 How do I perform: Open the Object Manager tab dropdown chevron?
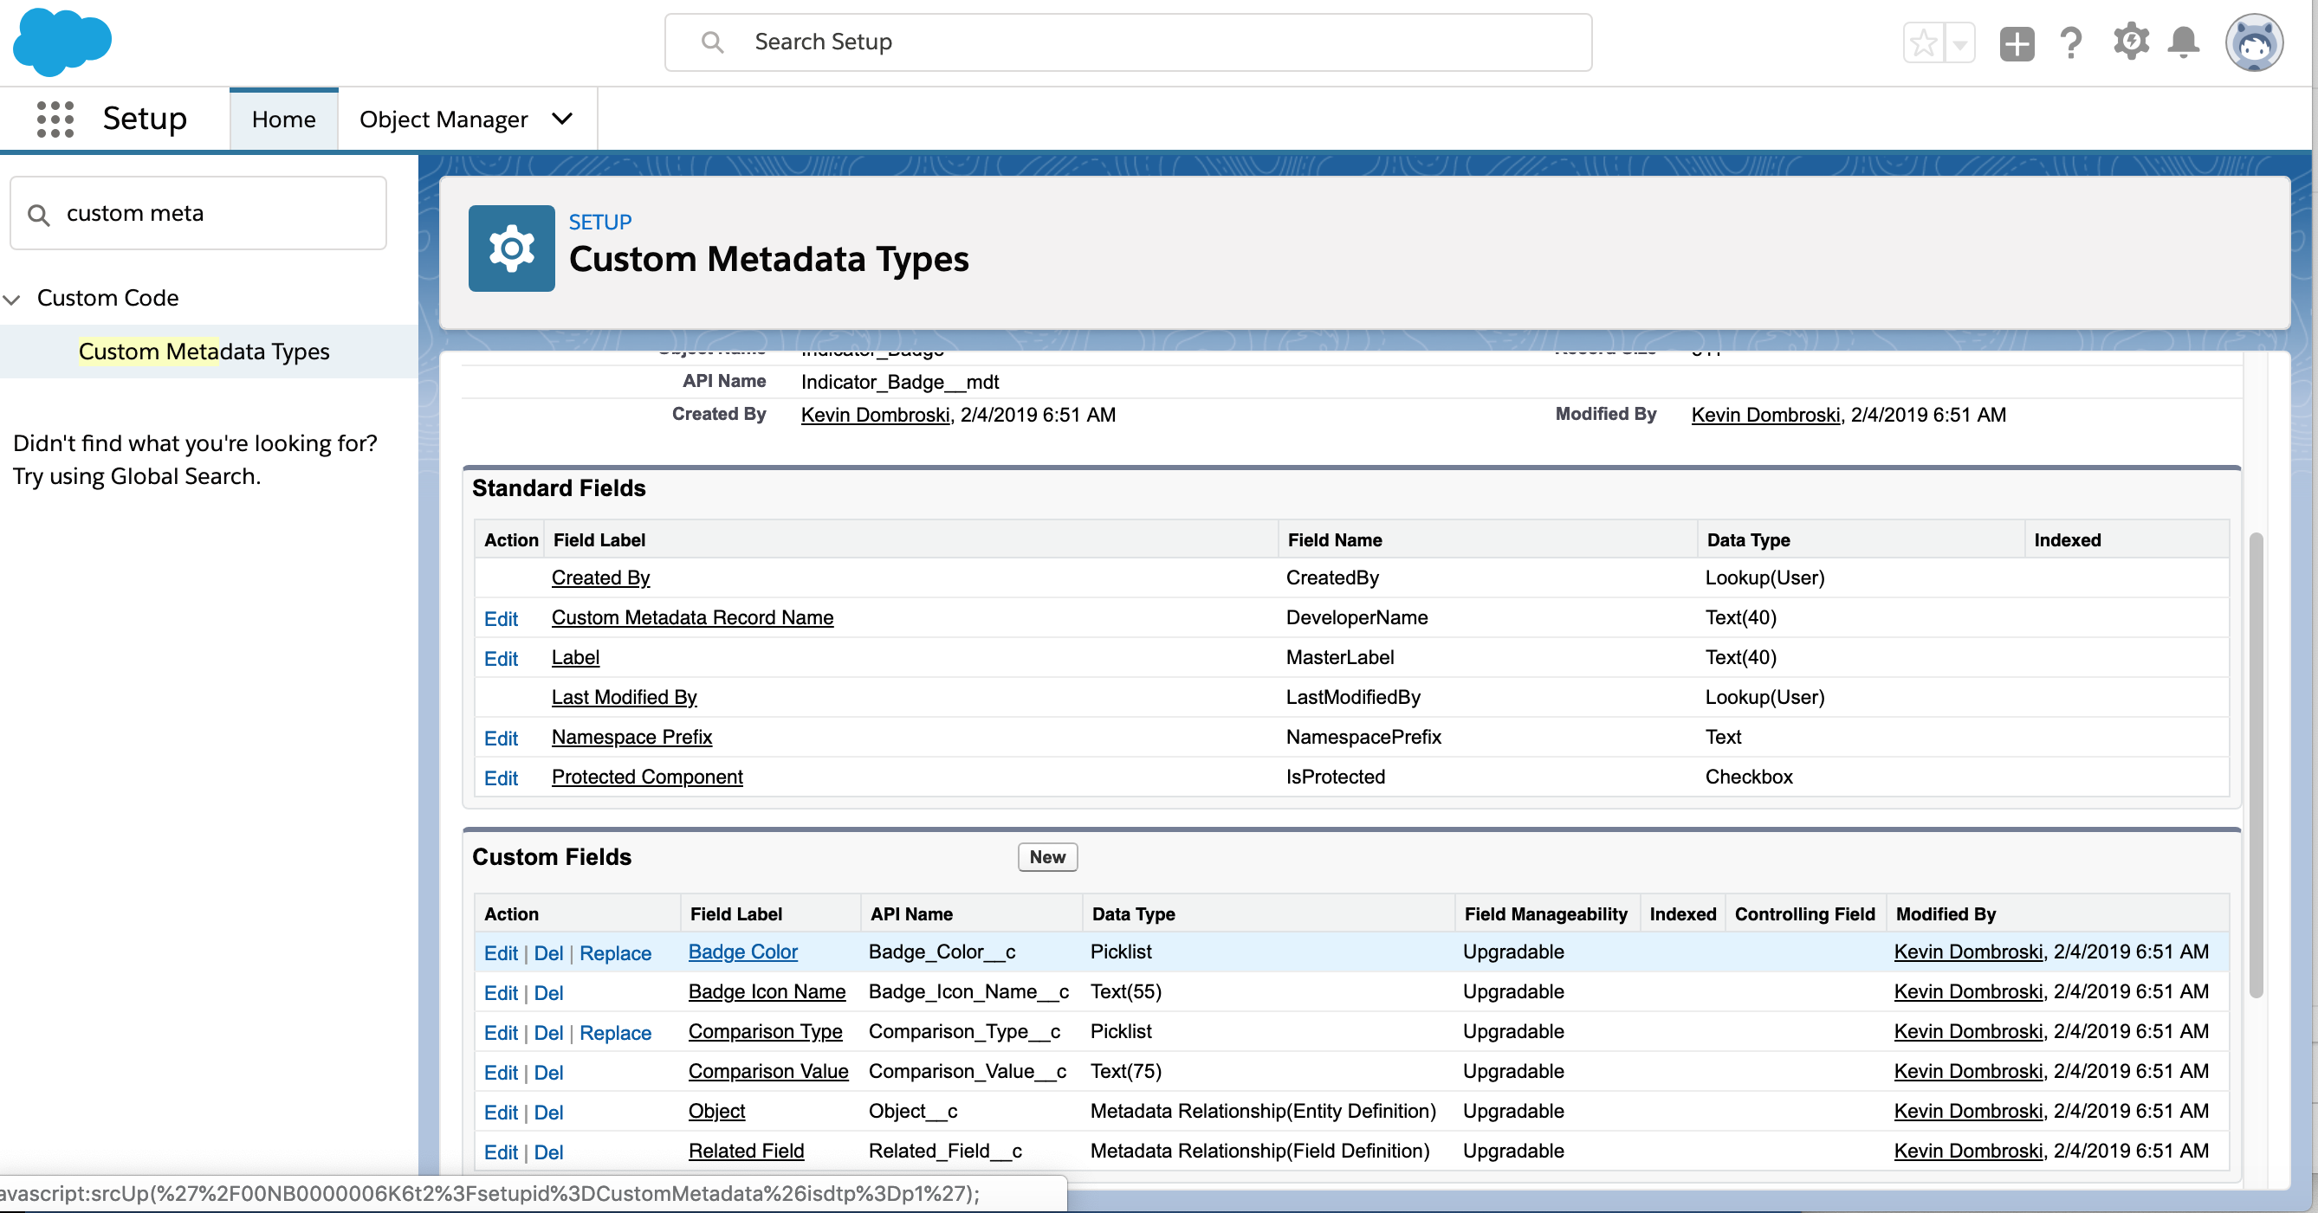(562, 119)
